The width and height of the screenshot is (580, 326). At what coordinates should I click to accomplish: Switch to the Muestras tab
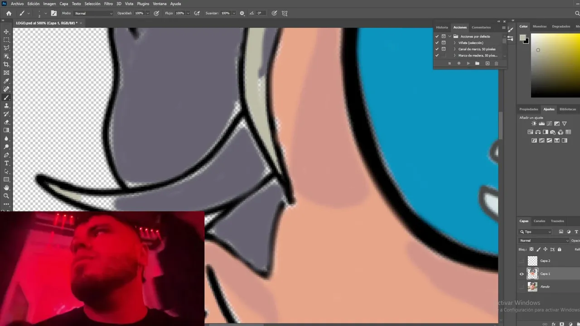[540, 26]
